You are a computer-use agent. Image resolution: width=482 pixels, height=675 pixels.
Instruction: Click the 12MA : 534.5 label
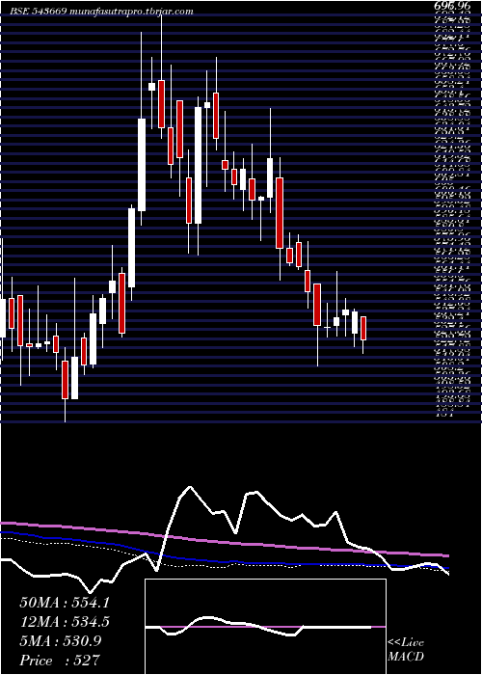click(x=65, y=622)
